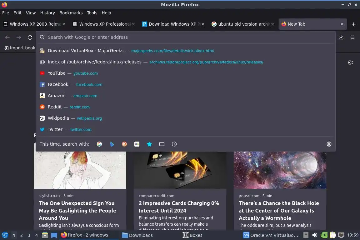Click the Downloads arrow toolbar icon

(341, 37)
